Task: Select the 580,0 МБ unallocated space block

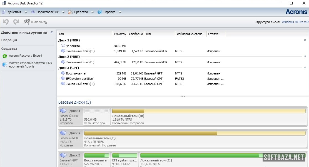Action: coord(96,111)
